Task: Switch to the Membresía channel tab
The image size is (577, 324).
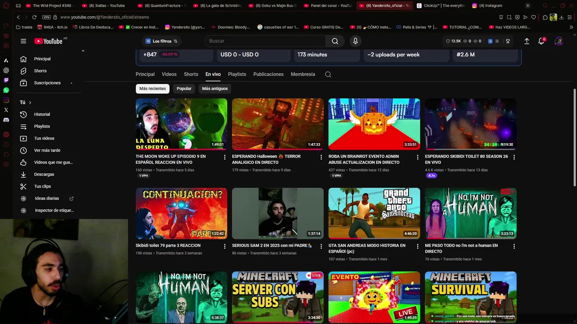Action: (303, 74)
